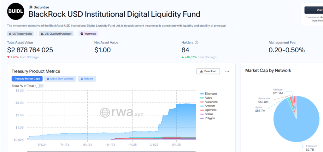Click the Download button
The width and height of the screenshot is (323, 152).
click(208, 71)
